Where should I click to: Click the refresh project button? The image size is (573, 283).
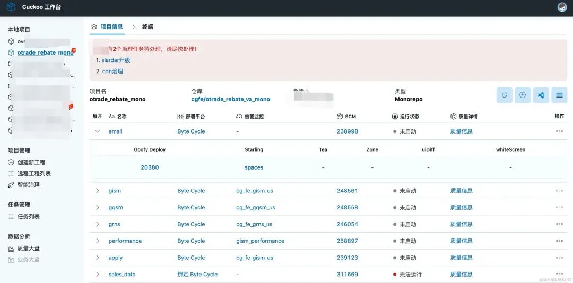click(505, 95)
